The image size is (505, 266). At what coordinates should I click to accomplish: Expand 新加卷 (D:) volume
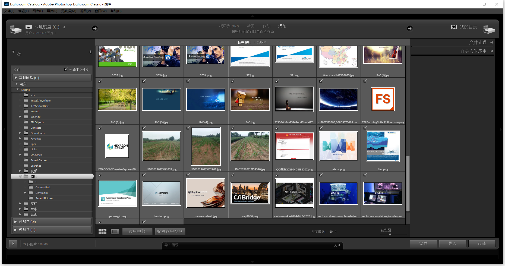[16, 221]
